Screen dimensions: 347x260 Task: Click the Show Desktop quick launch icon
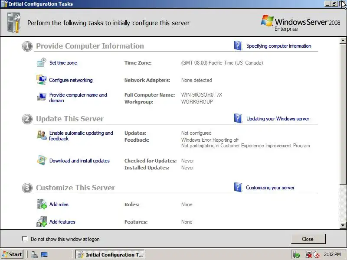(44, 255)
